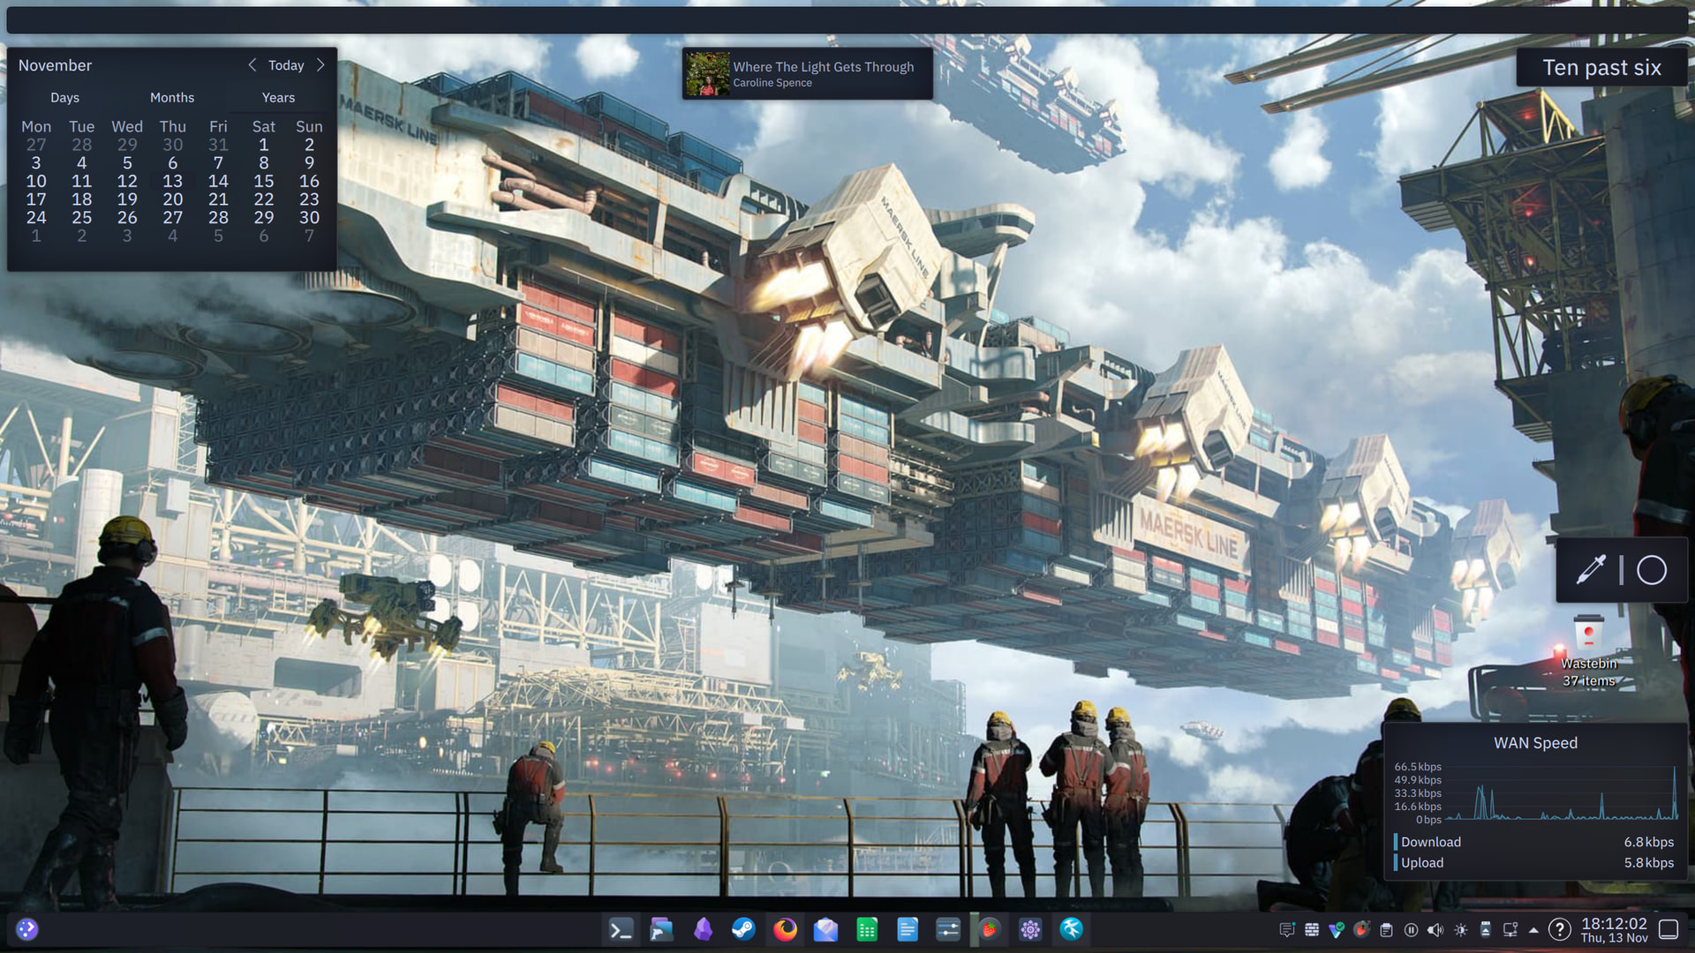Activate the color picker eyedropper
The height and width of the screenshot is (953, 1695).
point(1591,570)
